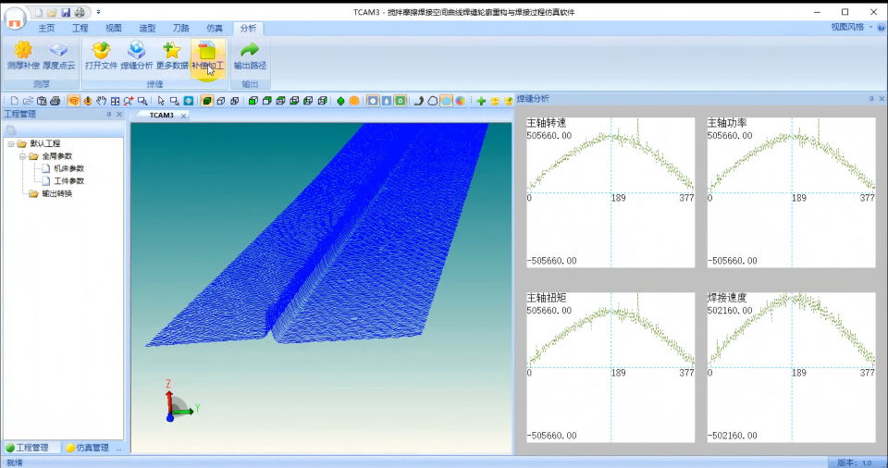The image size is (888, 468).
Task: Switch to the 主页 ribbon tab
Action: click(46, 28)
